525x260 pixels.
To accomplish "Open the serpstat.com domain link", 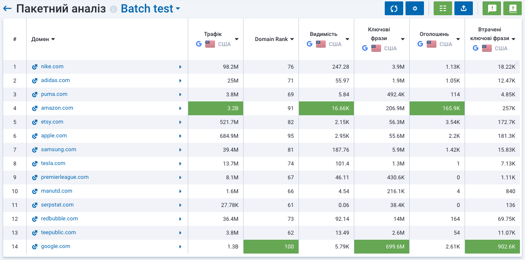I will [x=57, y=205].
